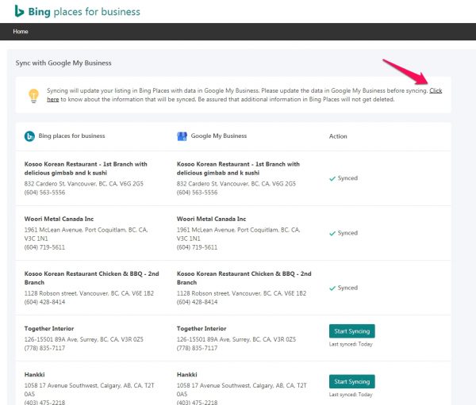Start syncing the Hankki listing
Image resolution: width=476 pixels, height=405 pixels.
pyautogui.click(x=351, y=382)
